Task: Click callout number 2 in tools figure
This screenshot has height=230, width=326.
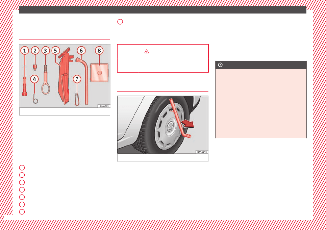Action: coord(35,50)
